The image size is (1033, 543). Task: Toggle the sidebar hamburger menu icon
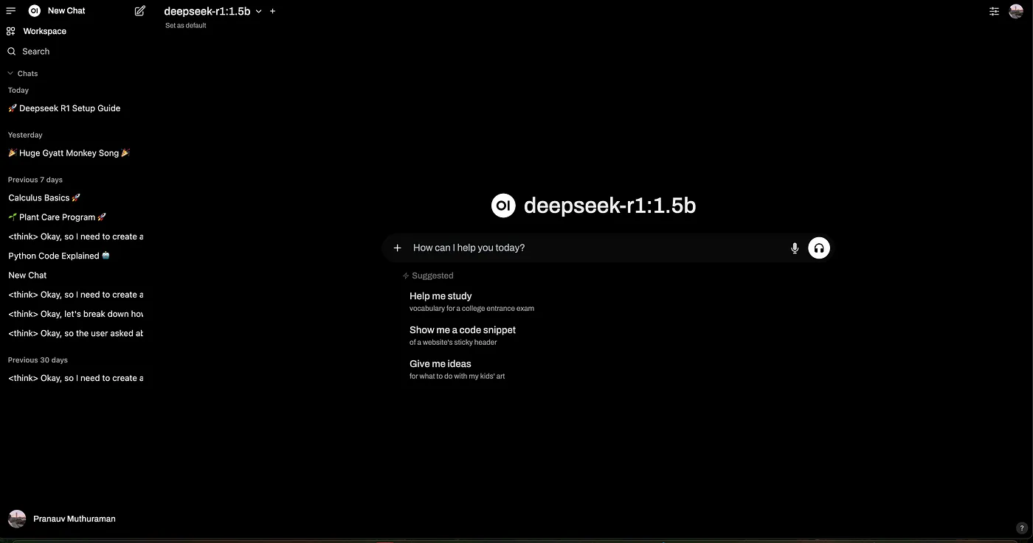pos(11,11)
